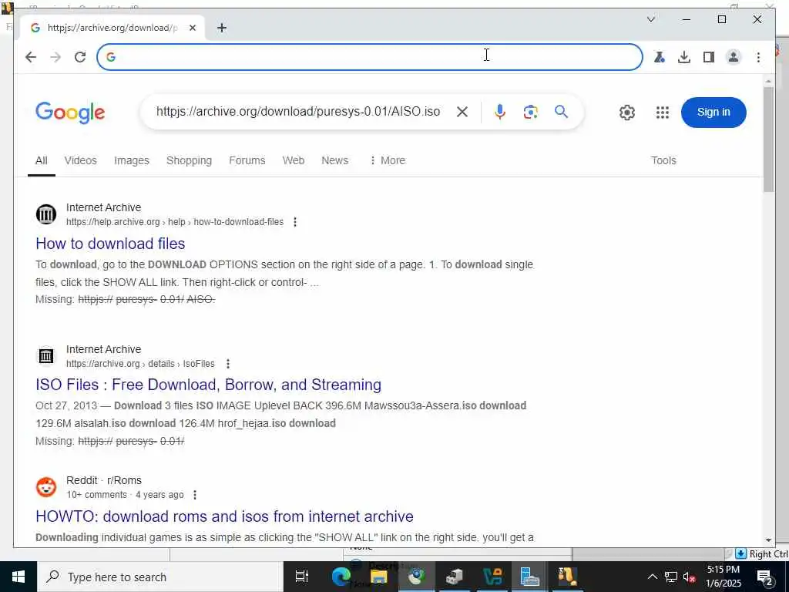Switch to Forums results tab
The height and width of the screenshot is (592, 789).
click(247, 160)
